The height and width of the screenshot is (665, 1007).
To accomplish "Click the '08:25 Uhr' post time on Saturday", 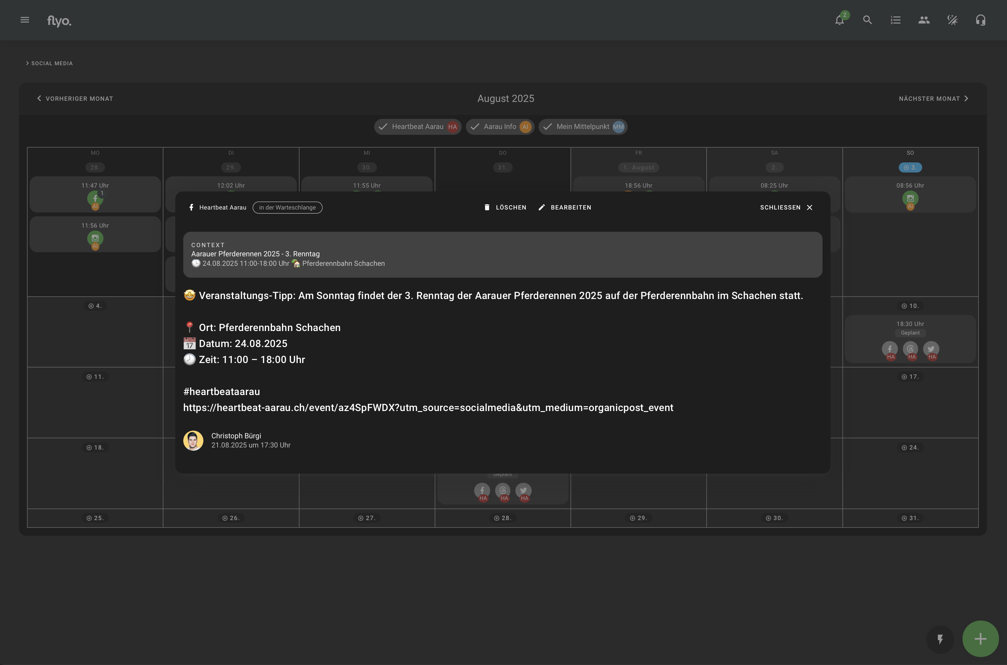I will coord(774,185).
